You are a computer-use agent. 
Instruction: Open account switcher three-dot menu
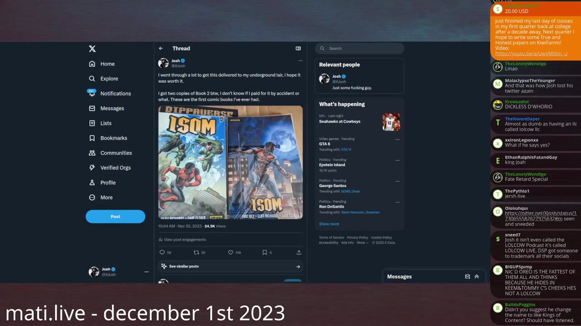[146, 272]
